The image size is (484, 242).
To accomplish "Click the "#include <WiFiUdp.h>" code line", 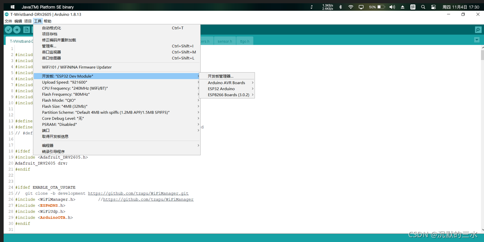I will coord(40,211).
